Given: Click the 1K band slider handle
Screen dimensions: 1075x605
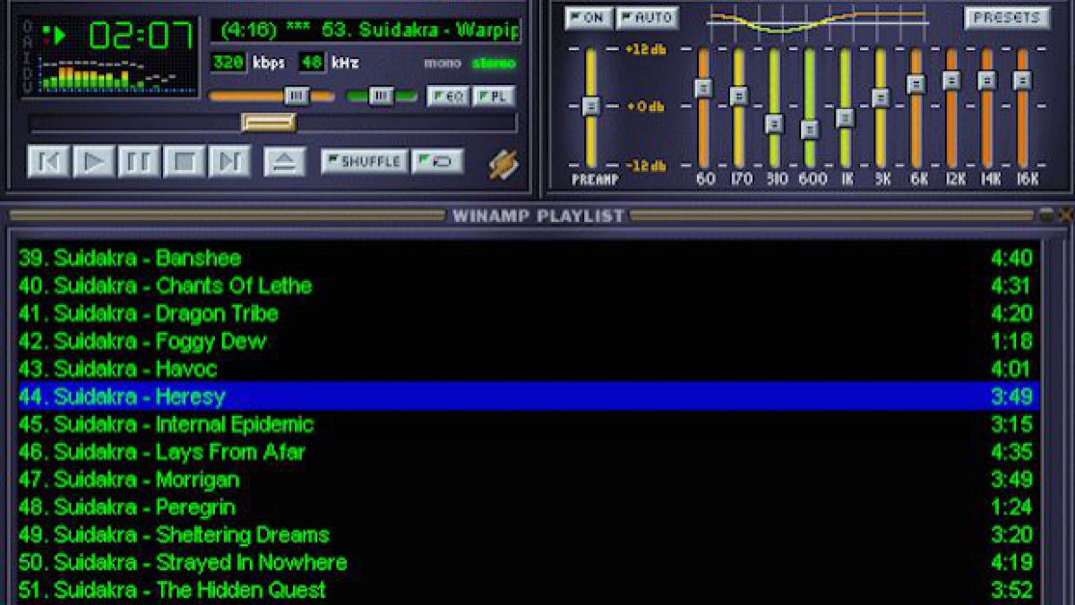Looking at the screenshot, I should pyautogui.click(x=846, y=118).
